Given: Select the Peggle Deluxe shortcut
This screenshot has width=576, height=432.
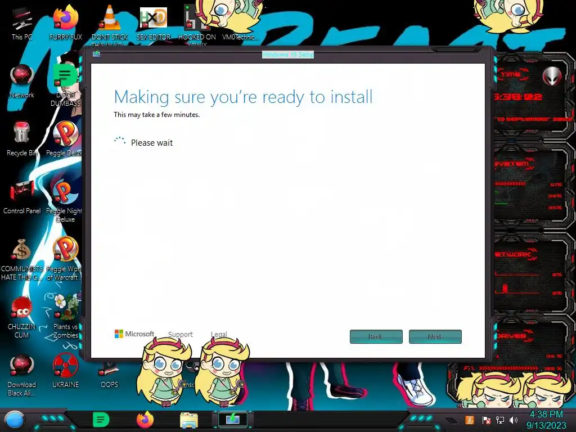Looking at the screenshot, I should [64, 139].
